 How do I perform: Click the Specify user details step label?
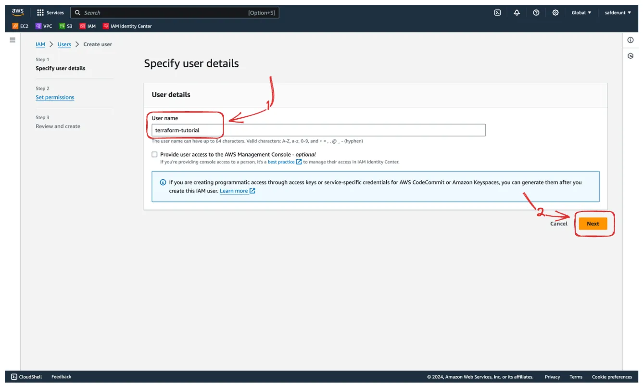coord(61,69)
